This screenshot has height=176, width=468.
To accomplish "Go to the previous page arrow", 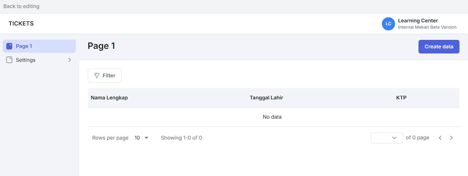I will click(440, 138).
